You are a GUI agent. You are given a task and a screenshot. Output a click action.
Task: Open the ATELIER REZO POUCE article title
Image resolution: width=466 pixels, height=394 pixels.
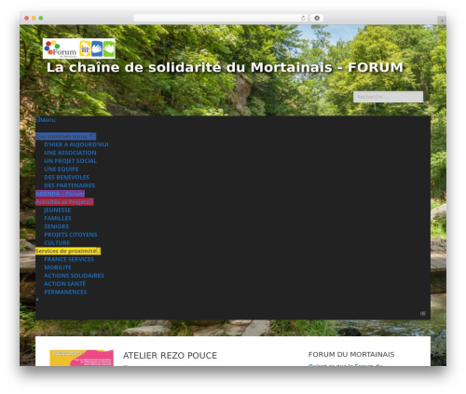(170, 356)
